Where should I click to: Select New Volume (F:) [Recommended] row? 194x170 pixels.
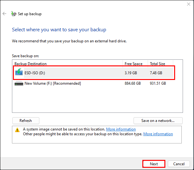coord(53,83)
